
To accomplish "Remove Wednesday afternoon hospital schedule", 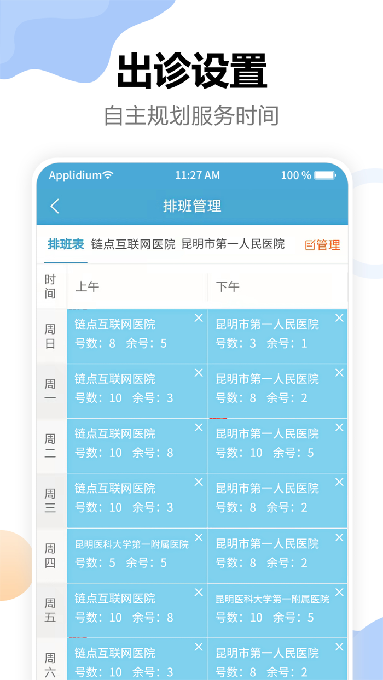I will [339, 482].
